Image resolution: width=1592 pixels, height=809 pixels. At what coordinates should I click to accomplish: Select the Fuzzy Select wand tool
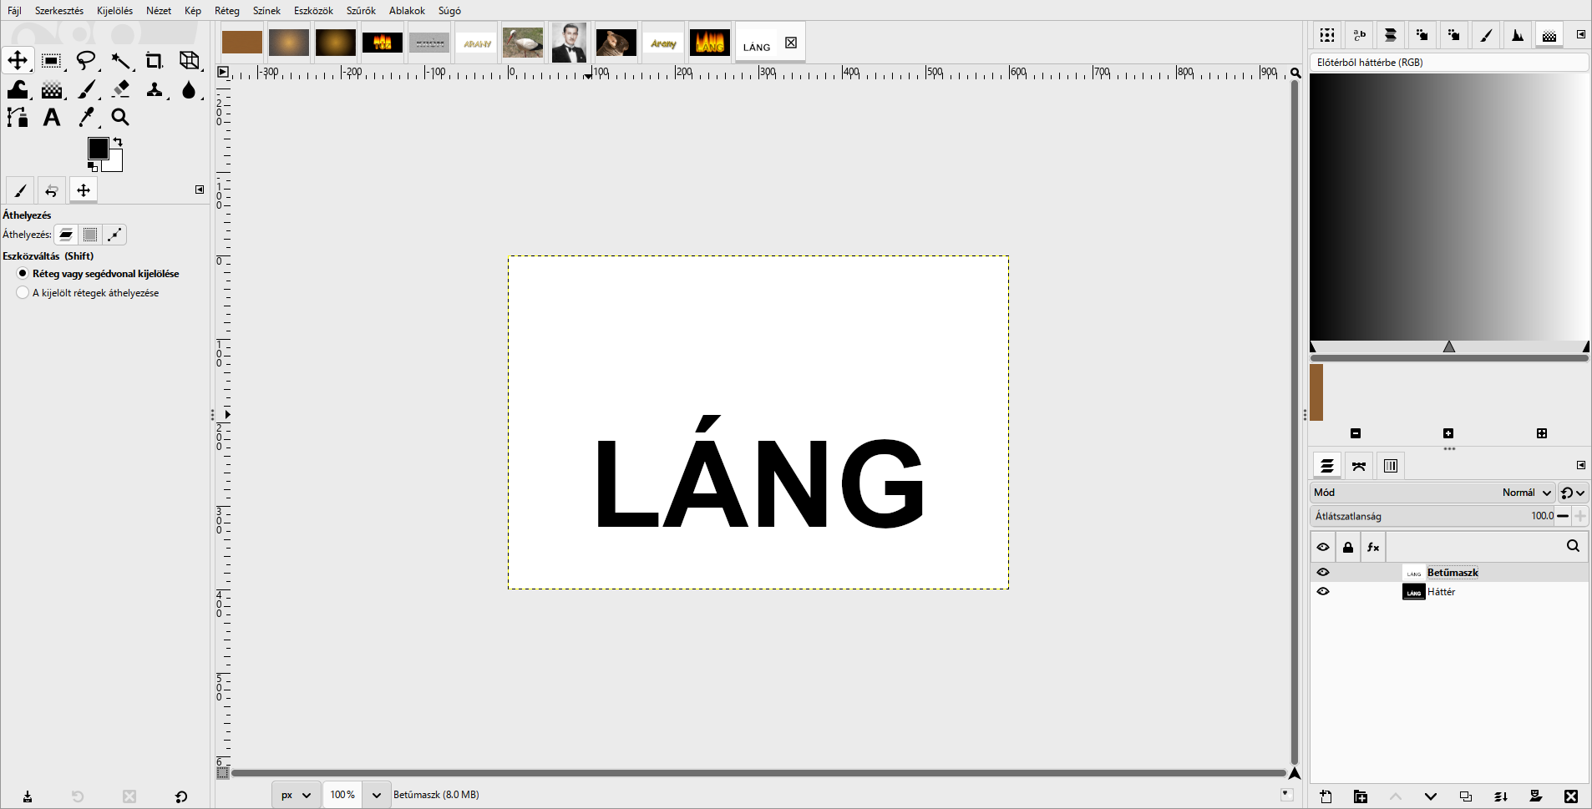click(x=120, y=60)
